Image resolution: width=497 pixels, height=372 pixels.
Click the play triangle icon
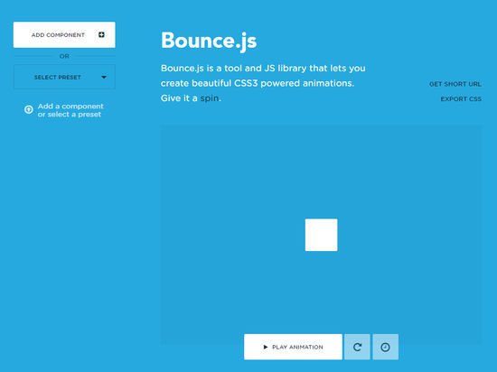[266, 347]
